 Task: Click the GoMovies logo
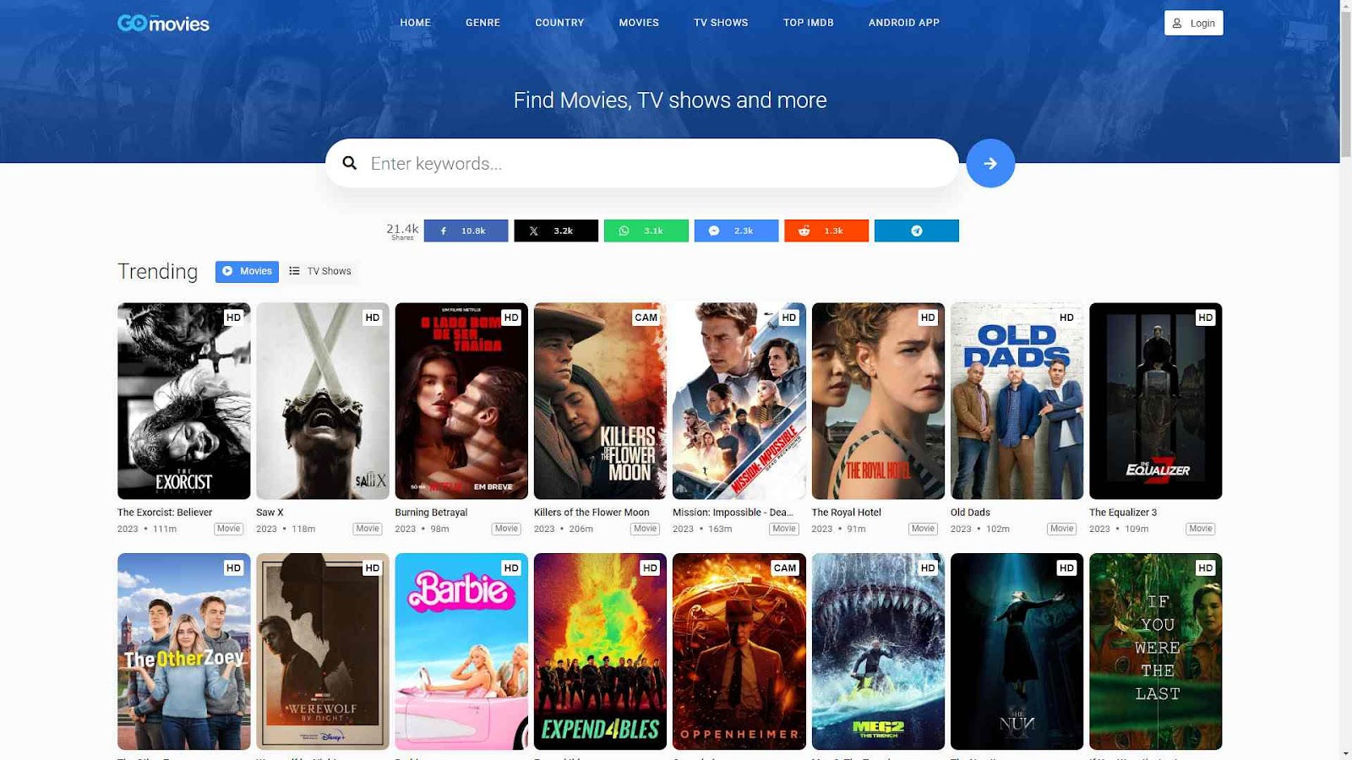pos(163,23)
